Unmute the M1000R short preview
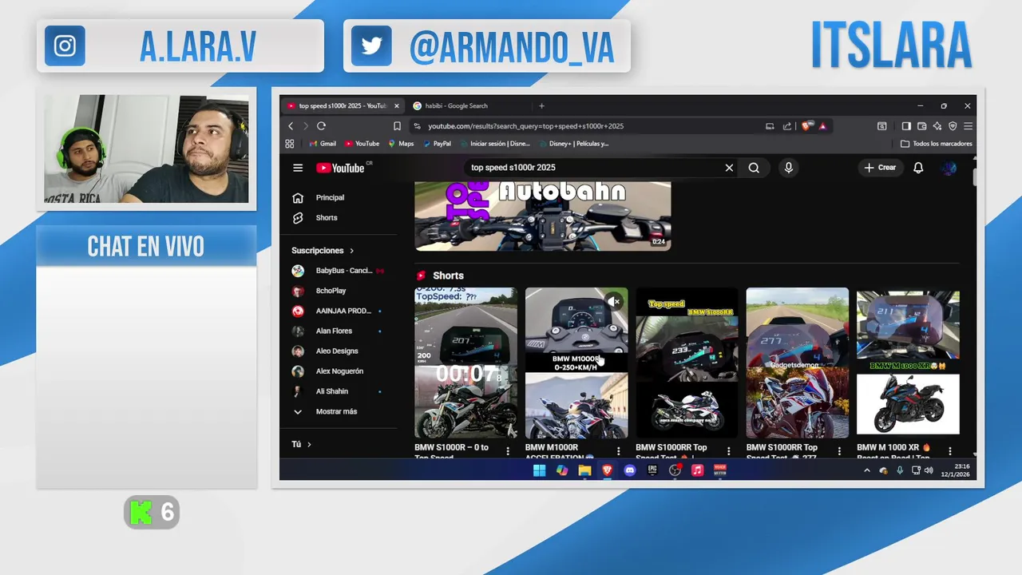The width and height of the screenshot is (1022, 575). point(614,301)
